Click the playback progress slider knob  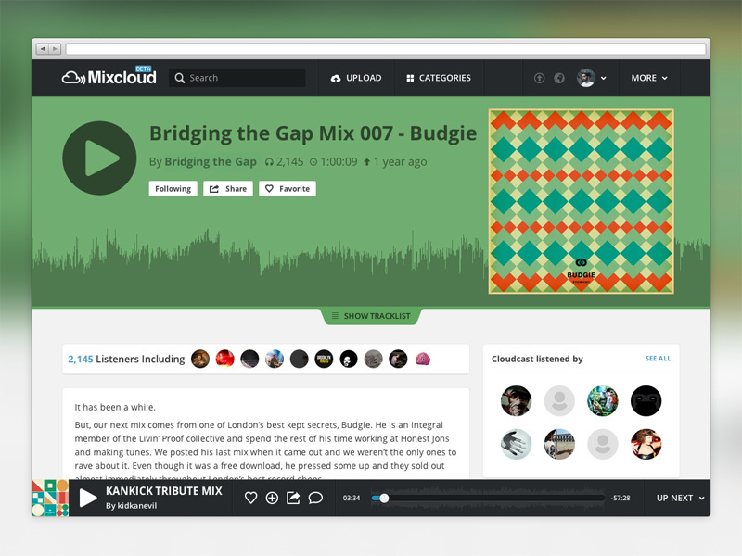[384, 498]
